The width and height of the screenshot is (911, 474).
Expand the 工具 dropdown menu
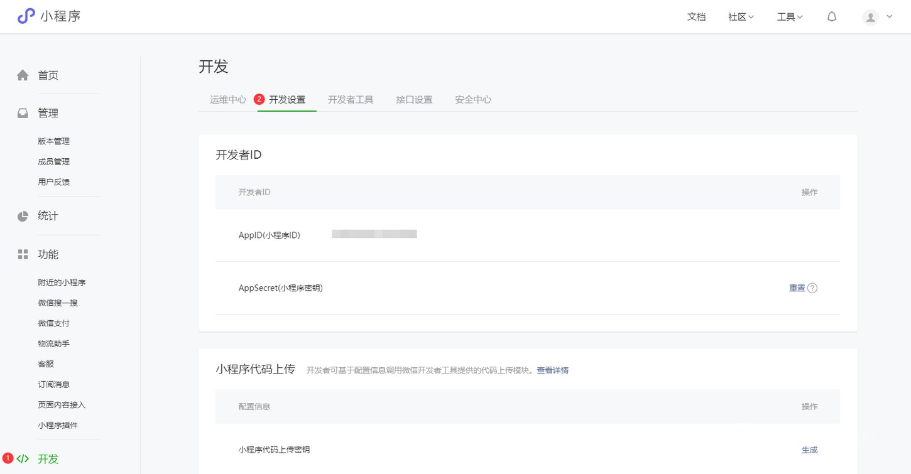click(x=790, y=17)
